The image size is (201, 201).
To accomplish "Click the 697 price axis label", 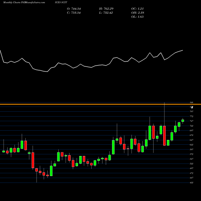I will pos(191,131).
